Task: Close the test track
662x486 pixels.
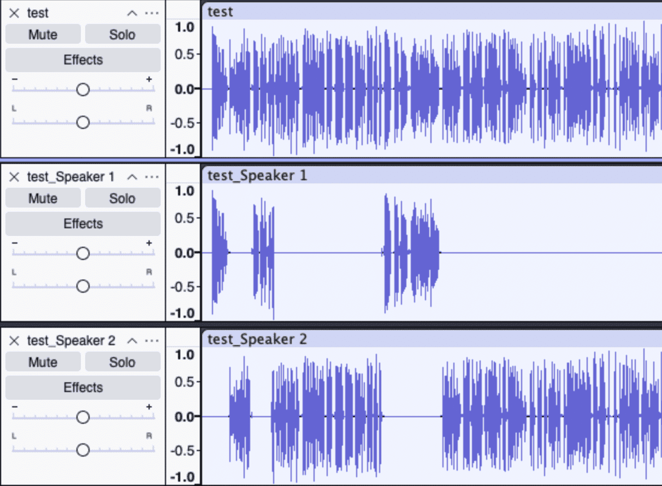Action: [14, 13]
